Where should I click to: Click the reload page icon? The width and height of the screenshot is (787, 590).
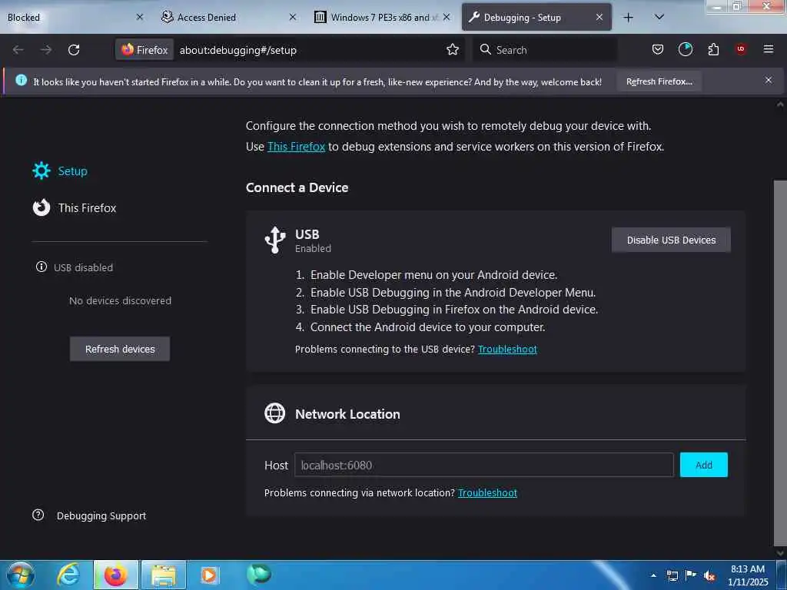coord(74,50)
